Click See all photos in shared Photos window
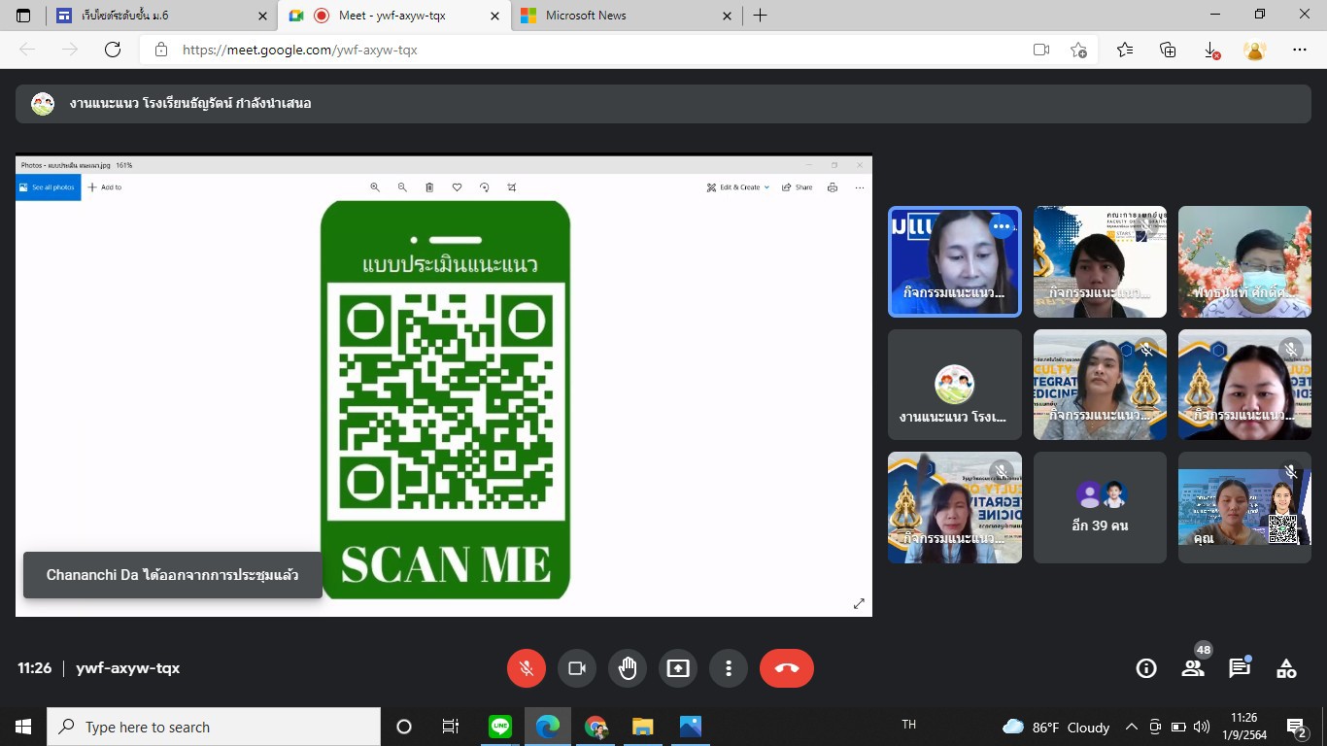This screenshot has height=746, width=1327. tap(47, 187)
